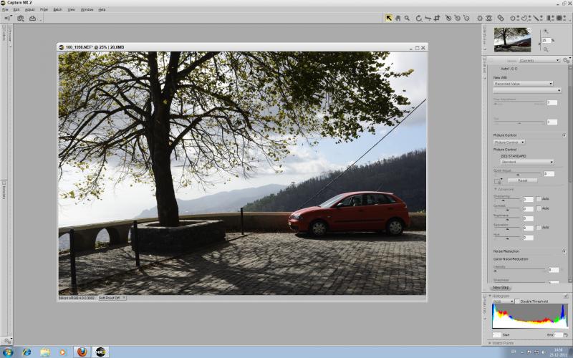Select the Auto Retouch Brush tool
The width and height of the screenshot is (573, 358).
coord(501,18)
